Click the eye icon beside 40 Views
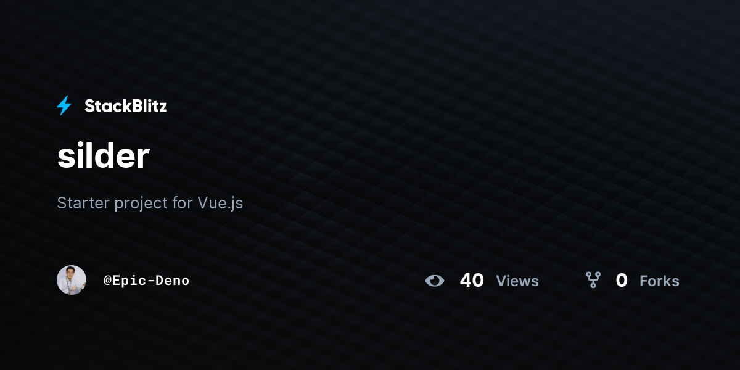 tap(435, 281)
